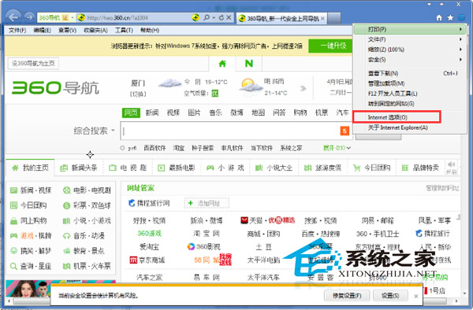Expand the 缩放(Z) (100%) submenu
This screenshot has width=473, height=310.
[x=409, y=50]
